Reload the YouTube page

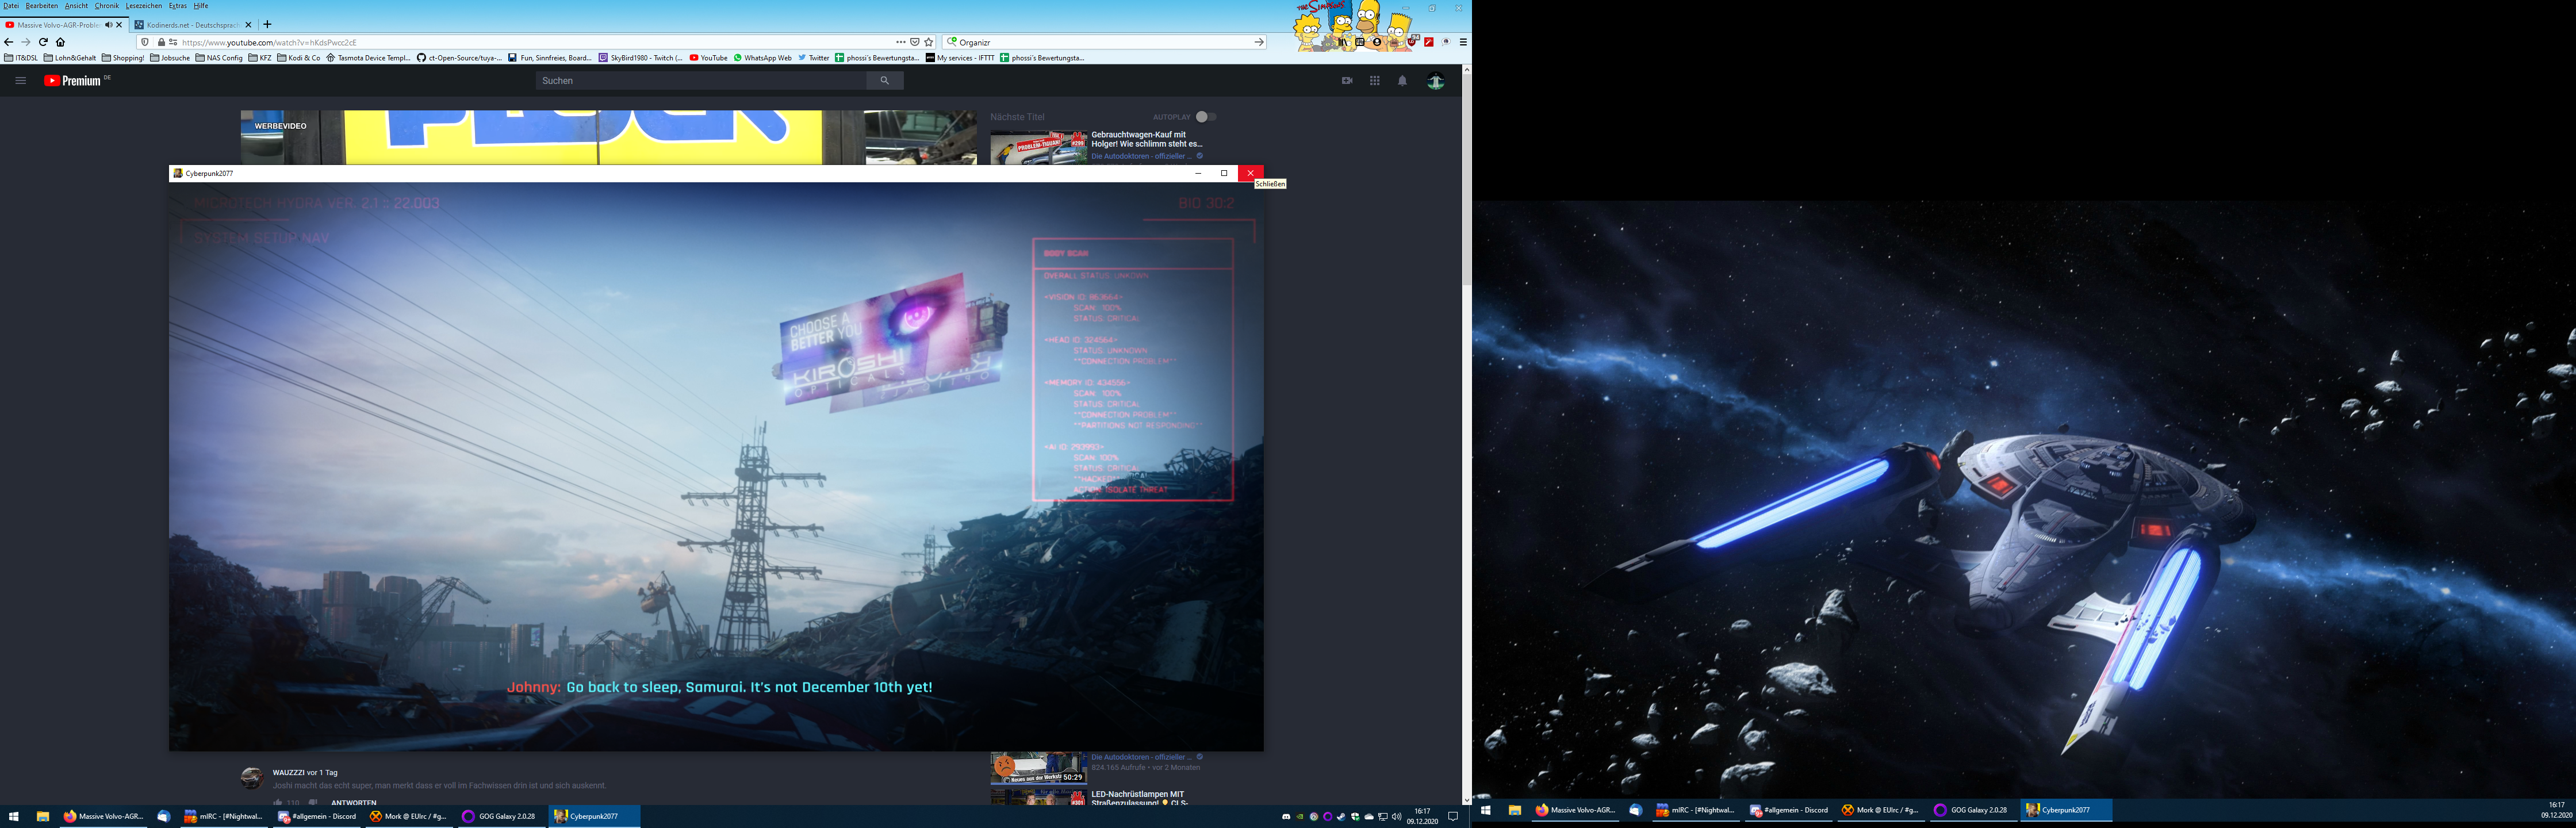tap(43, 42)
